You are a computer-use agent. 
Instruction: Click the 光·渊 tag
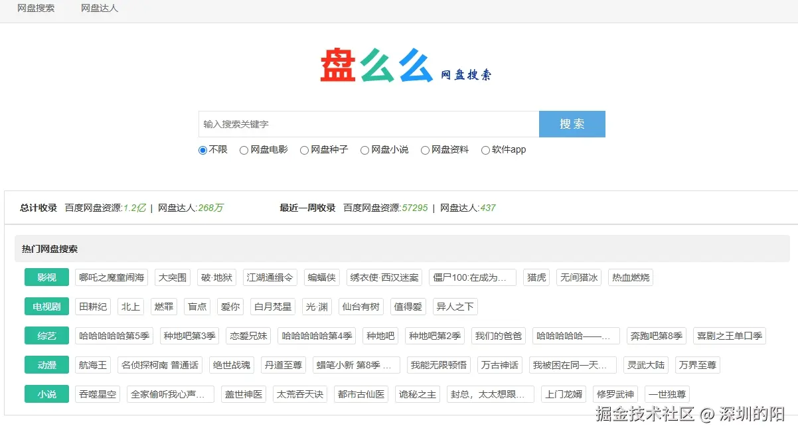(317, 307)
